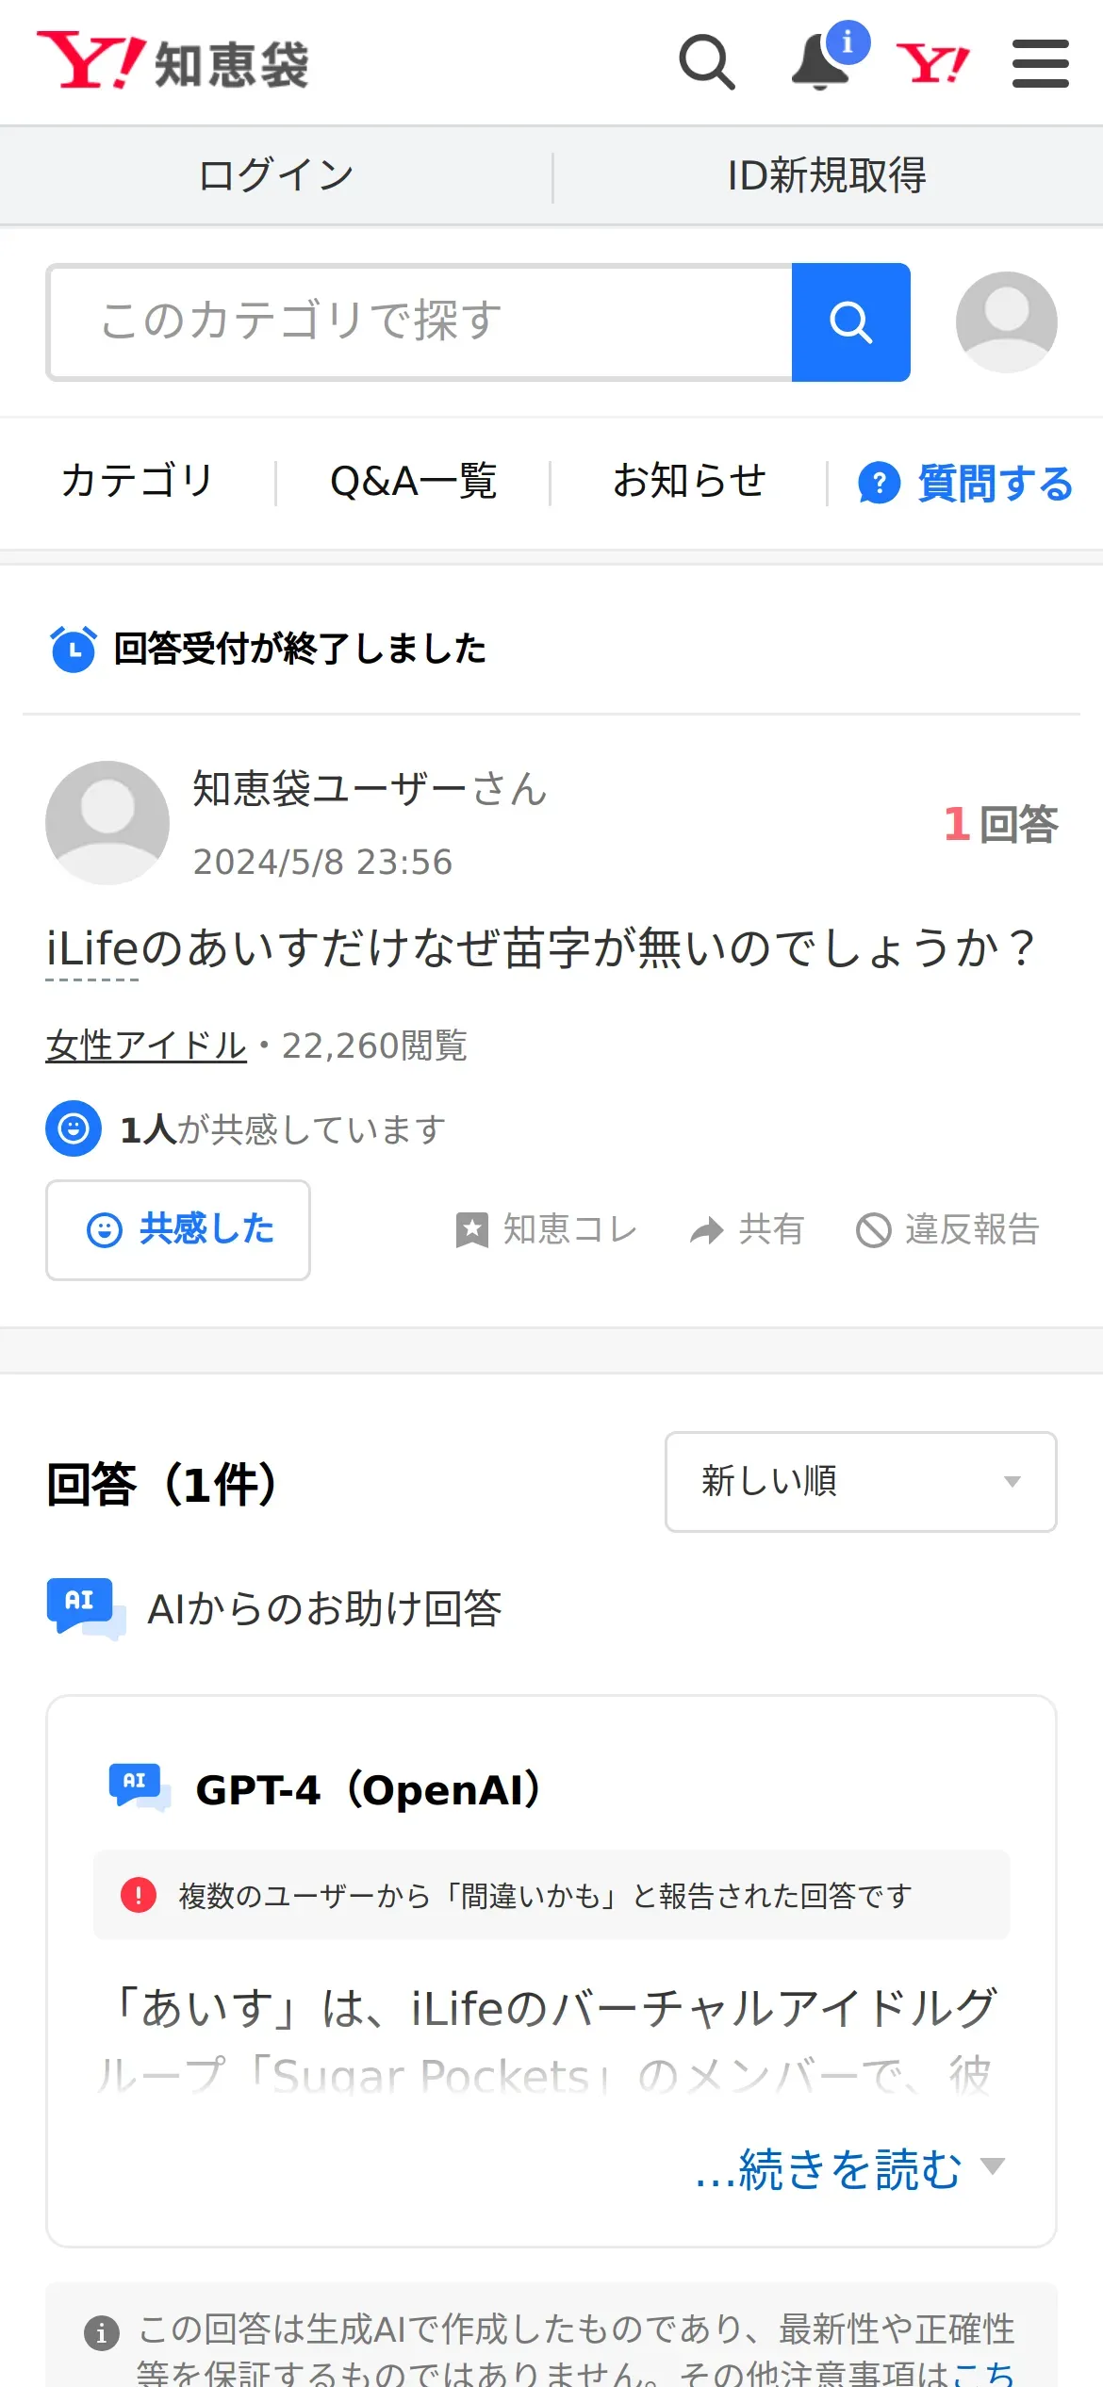Expand answer with 続きを読む

[x=848, y=2169]
